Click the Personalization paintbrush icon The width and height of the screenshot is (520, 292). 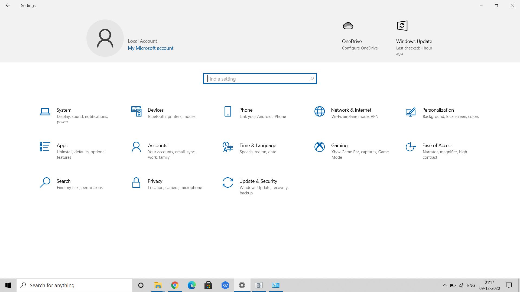pos(411,112)
